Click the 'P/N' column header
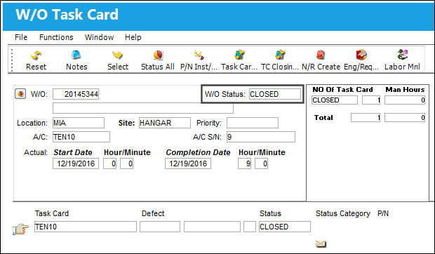435x254 pixels. click(383, 213)
